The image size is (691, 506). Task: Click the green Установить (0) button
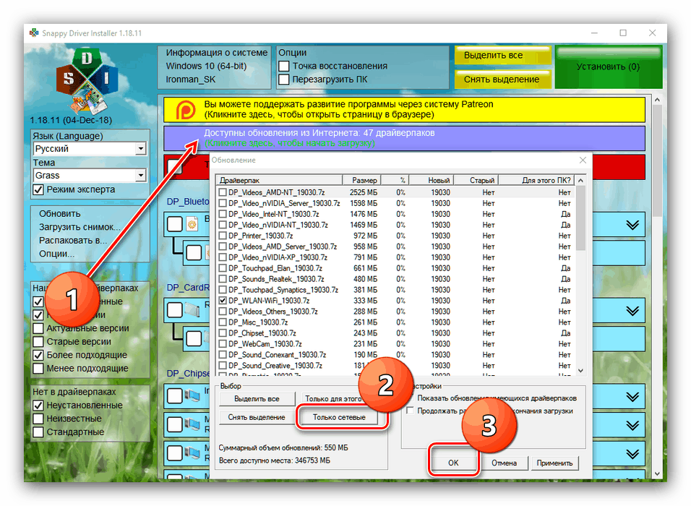(608, 67)
